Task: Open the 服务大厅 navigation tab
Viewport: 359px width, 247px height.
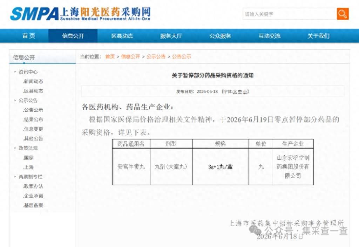Action: click(171, 36)
